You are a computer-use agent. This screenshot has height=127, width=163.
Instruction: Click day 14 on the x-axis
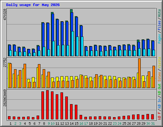pos(72,124)
